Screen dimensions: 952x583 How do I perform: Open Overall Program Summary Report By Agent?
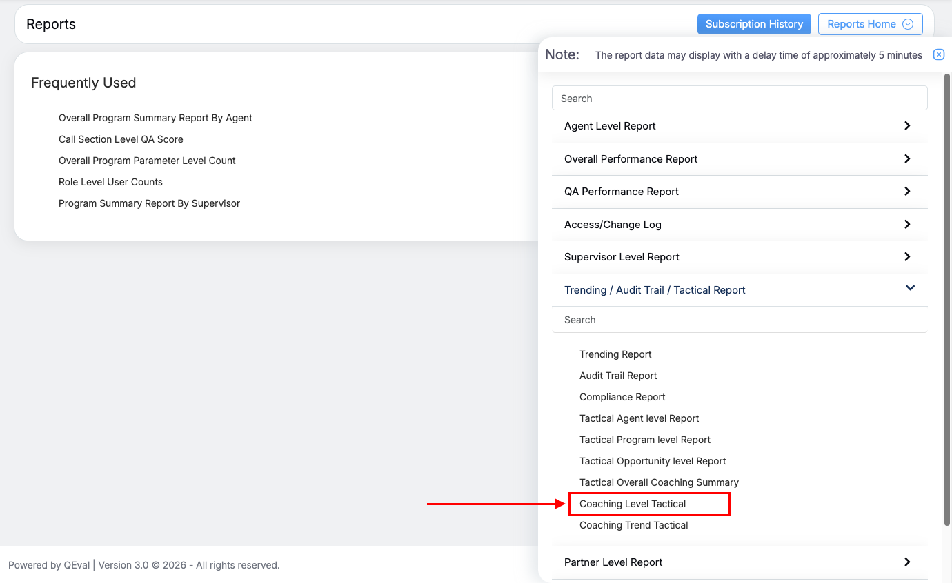click(155, 118)
